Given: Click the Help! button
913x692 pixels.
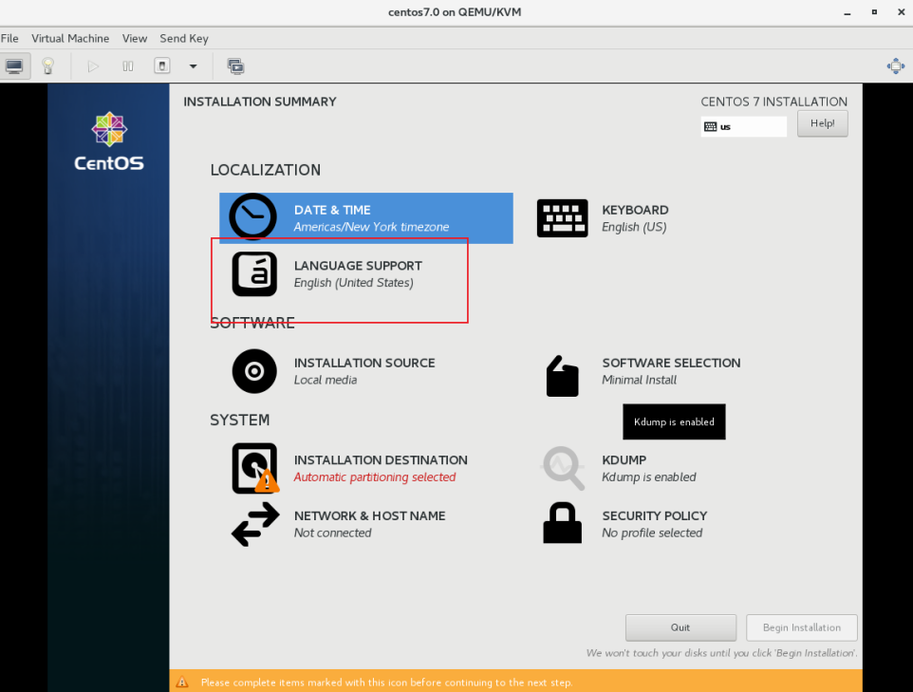Looking at the screenshot, I should click(x=822, y=123).
